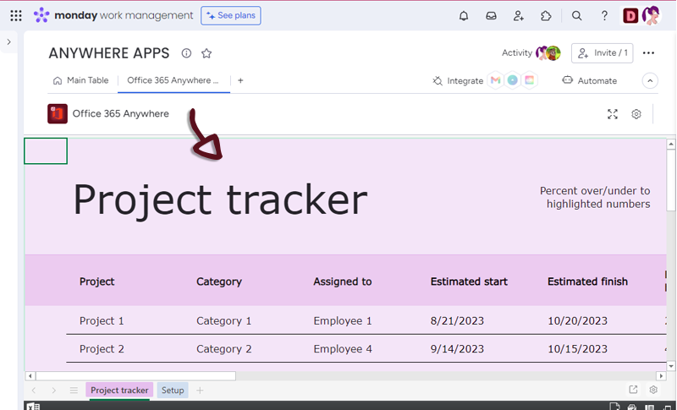The width and height of the screenshot is (677, 410).
Task: Collapse the board header with chevron
Action: coord(650,81)
